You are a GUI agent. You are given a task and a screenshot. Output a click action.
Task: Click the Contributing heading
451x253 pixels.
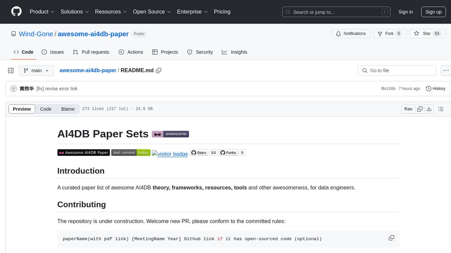(x=82, y=204)
